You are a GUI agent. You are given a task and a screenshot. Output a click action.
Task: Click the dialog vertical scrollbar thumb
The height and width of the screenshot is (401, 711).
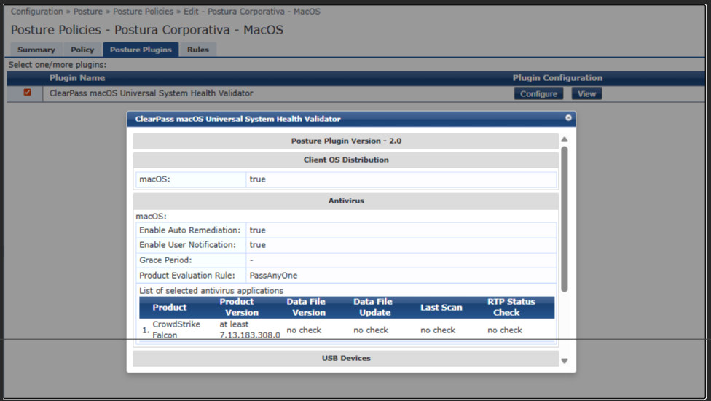click(565, 219)
